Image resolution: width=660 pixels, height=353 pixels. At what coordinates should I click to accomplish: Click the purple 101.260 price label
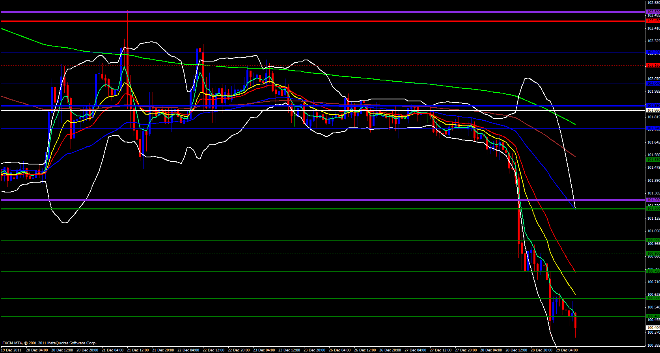[653, 200]
